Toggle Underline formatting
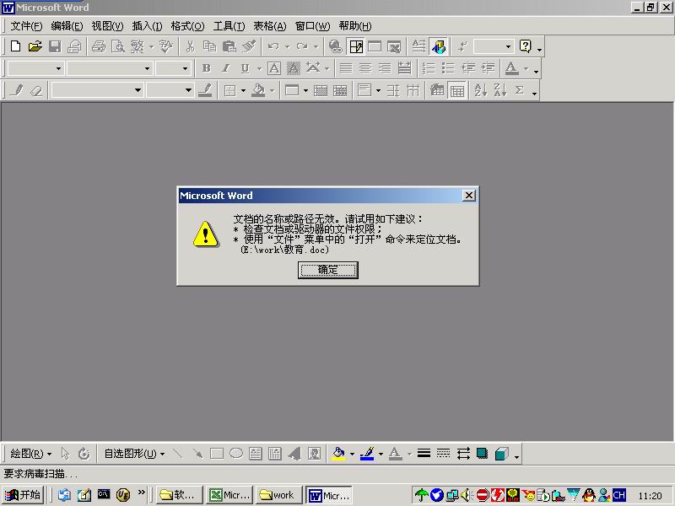Screen dimensions: 675x506 coord(245,68)
